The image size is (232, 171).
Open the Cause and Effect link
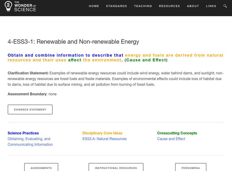click(171, 139)
